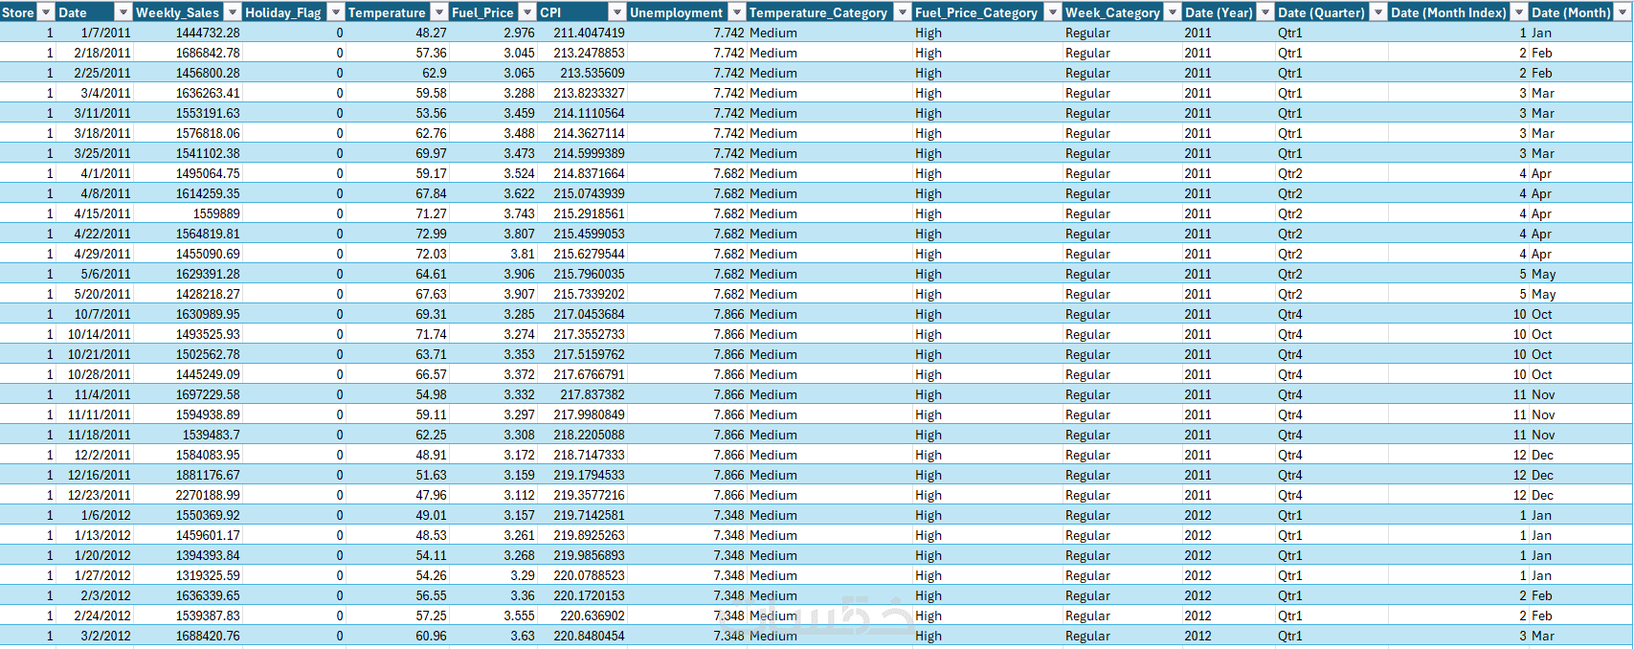This screenshot has height=649, width=1634.
Task: Click the Fuel_Price value 3.112
Action: tap(519, 495)
